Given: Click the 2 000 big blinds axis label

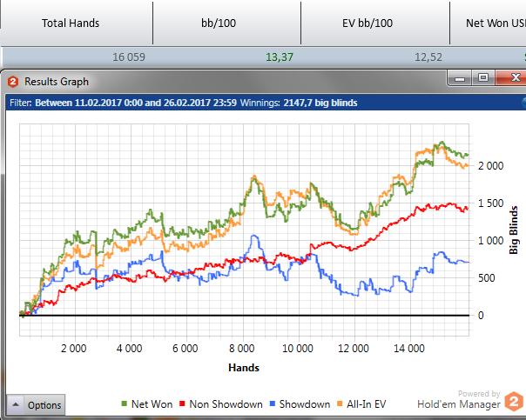Looking at the screenshot, I should 490,166.
